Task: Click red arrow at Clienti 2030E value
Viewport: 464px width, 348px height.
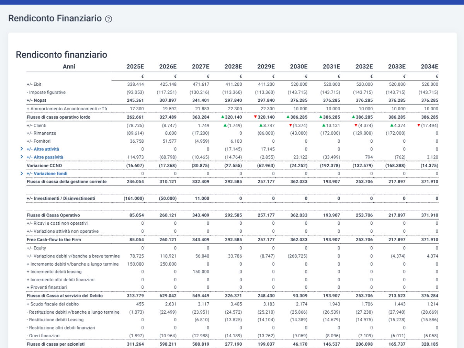Action: [x=291, y=125]
